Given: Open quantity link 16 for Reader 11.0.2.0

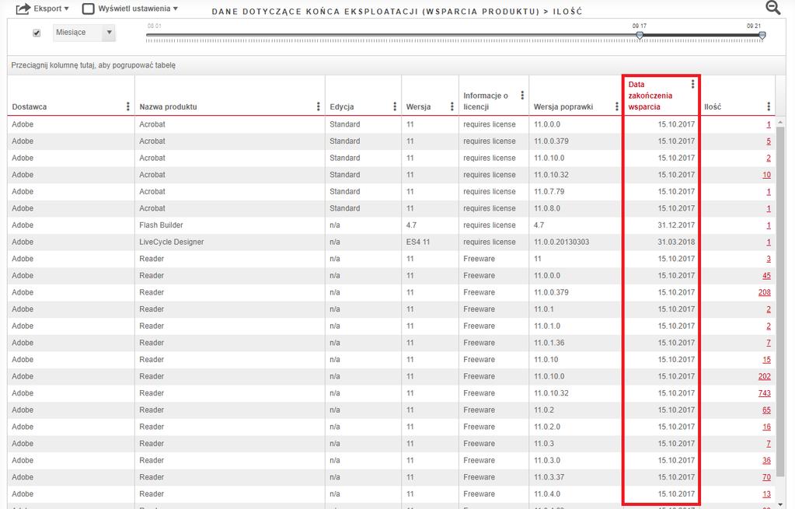Looking at the screenshot, I should point(766,427).
